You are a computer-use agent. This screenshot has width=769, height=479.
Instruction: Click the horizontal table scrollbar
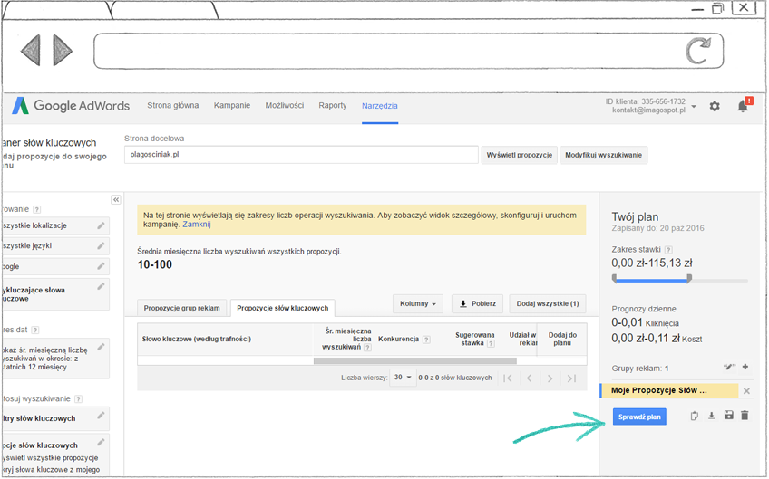415,361
